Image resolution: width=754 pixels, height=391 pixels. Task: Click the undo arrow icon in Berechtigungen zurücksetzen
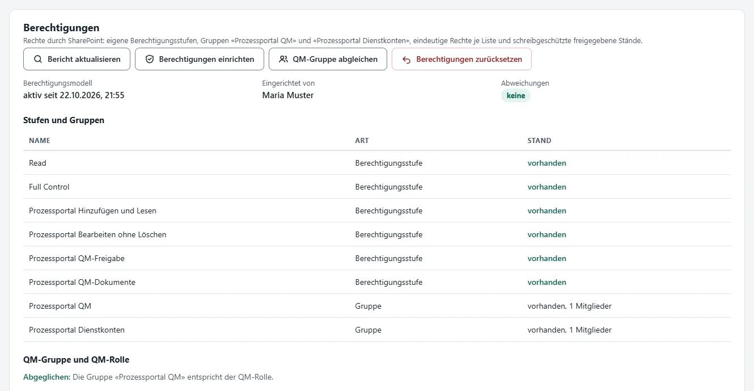(x=406, y=60)
